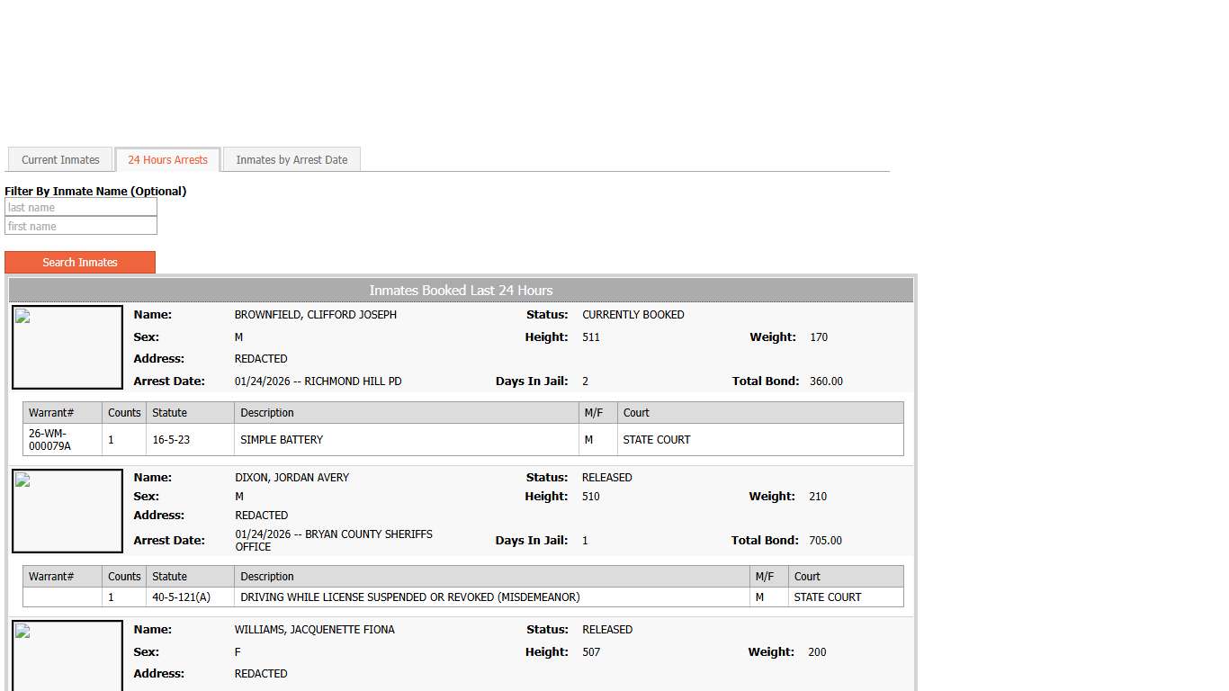This screenshot has width=1229, height=691.
Task: Select the Driving While License Suspended charge
Action: pos(410,597)
